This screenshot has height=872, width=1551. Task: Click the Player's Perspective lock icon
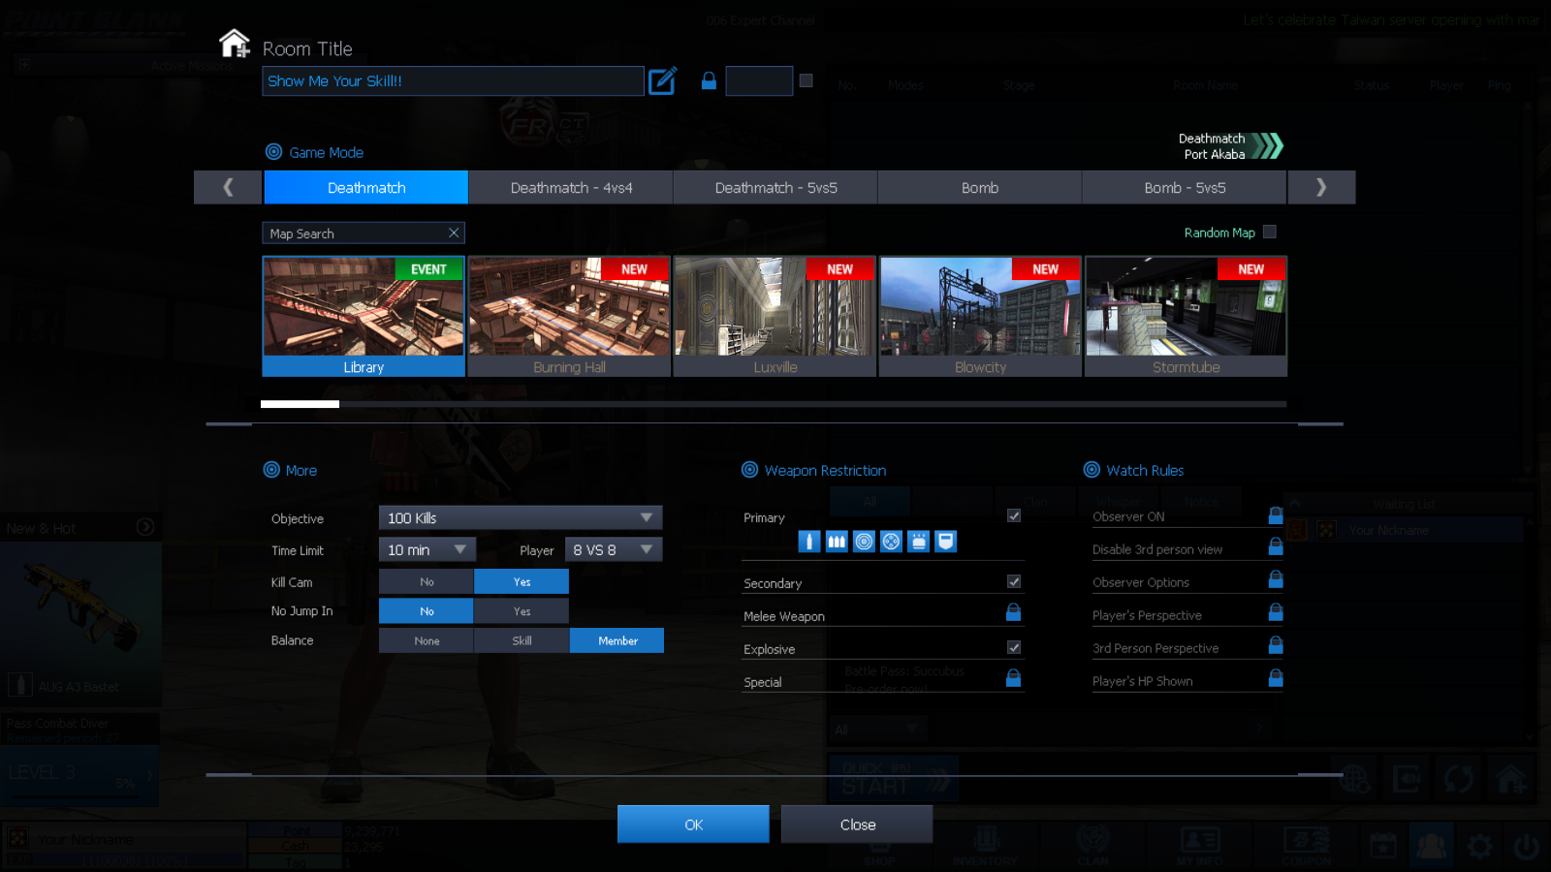click(1276, 612)
